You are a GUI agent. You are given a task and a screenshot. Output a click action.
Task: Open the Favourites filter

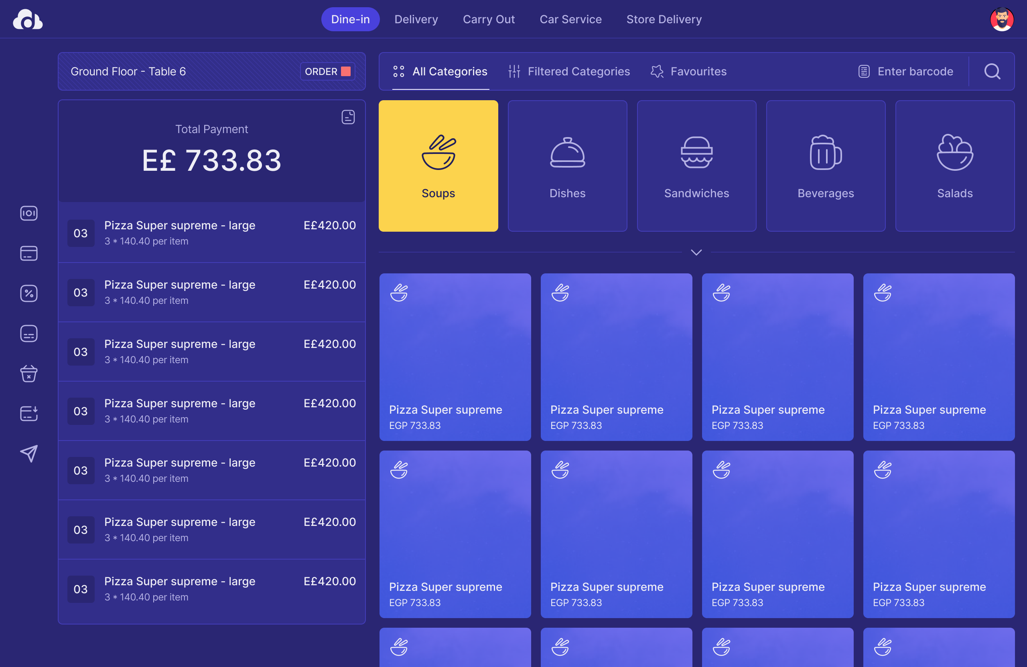coord(688,72)
